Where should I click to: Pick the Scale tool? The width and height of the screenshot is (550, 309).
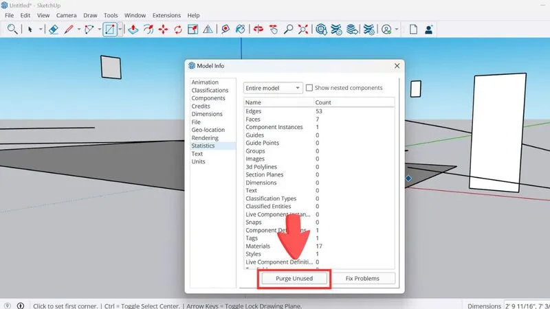click(193, 30)
